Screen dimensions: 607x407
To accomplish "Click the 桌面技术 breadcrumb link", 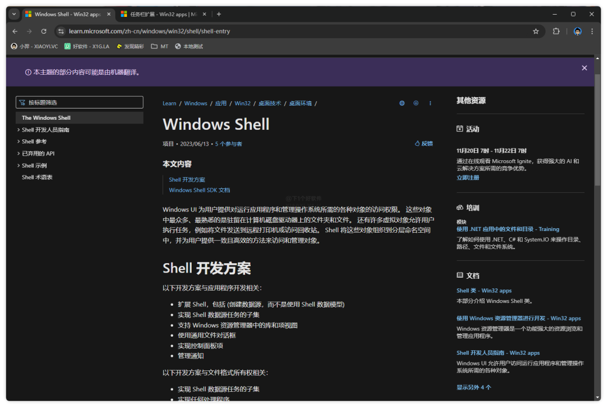I will pos(270,103).
